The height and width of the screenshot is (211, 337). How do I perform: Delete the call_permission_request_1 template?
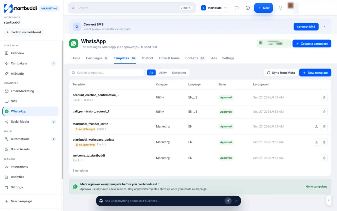click(x=324, y=112)
